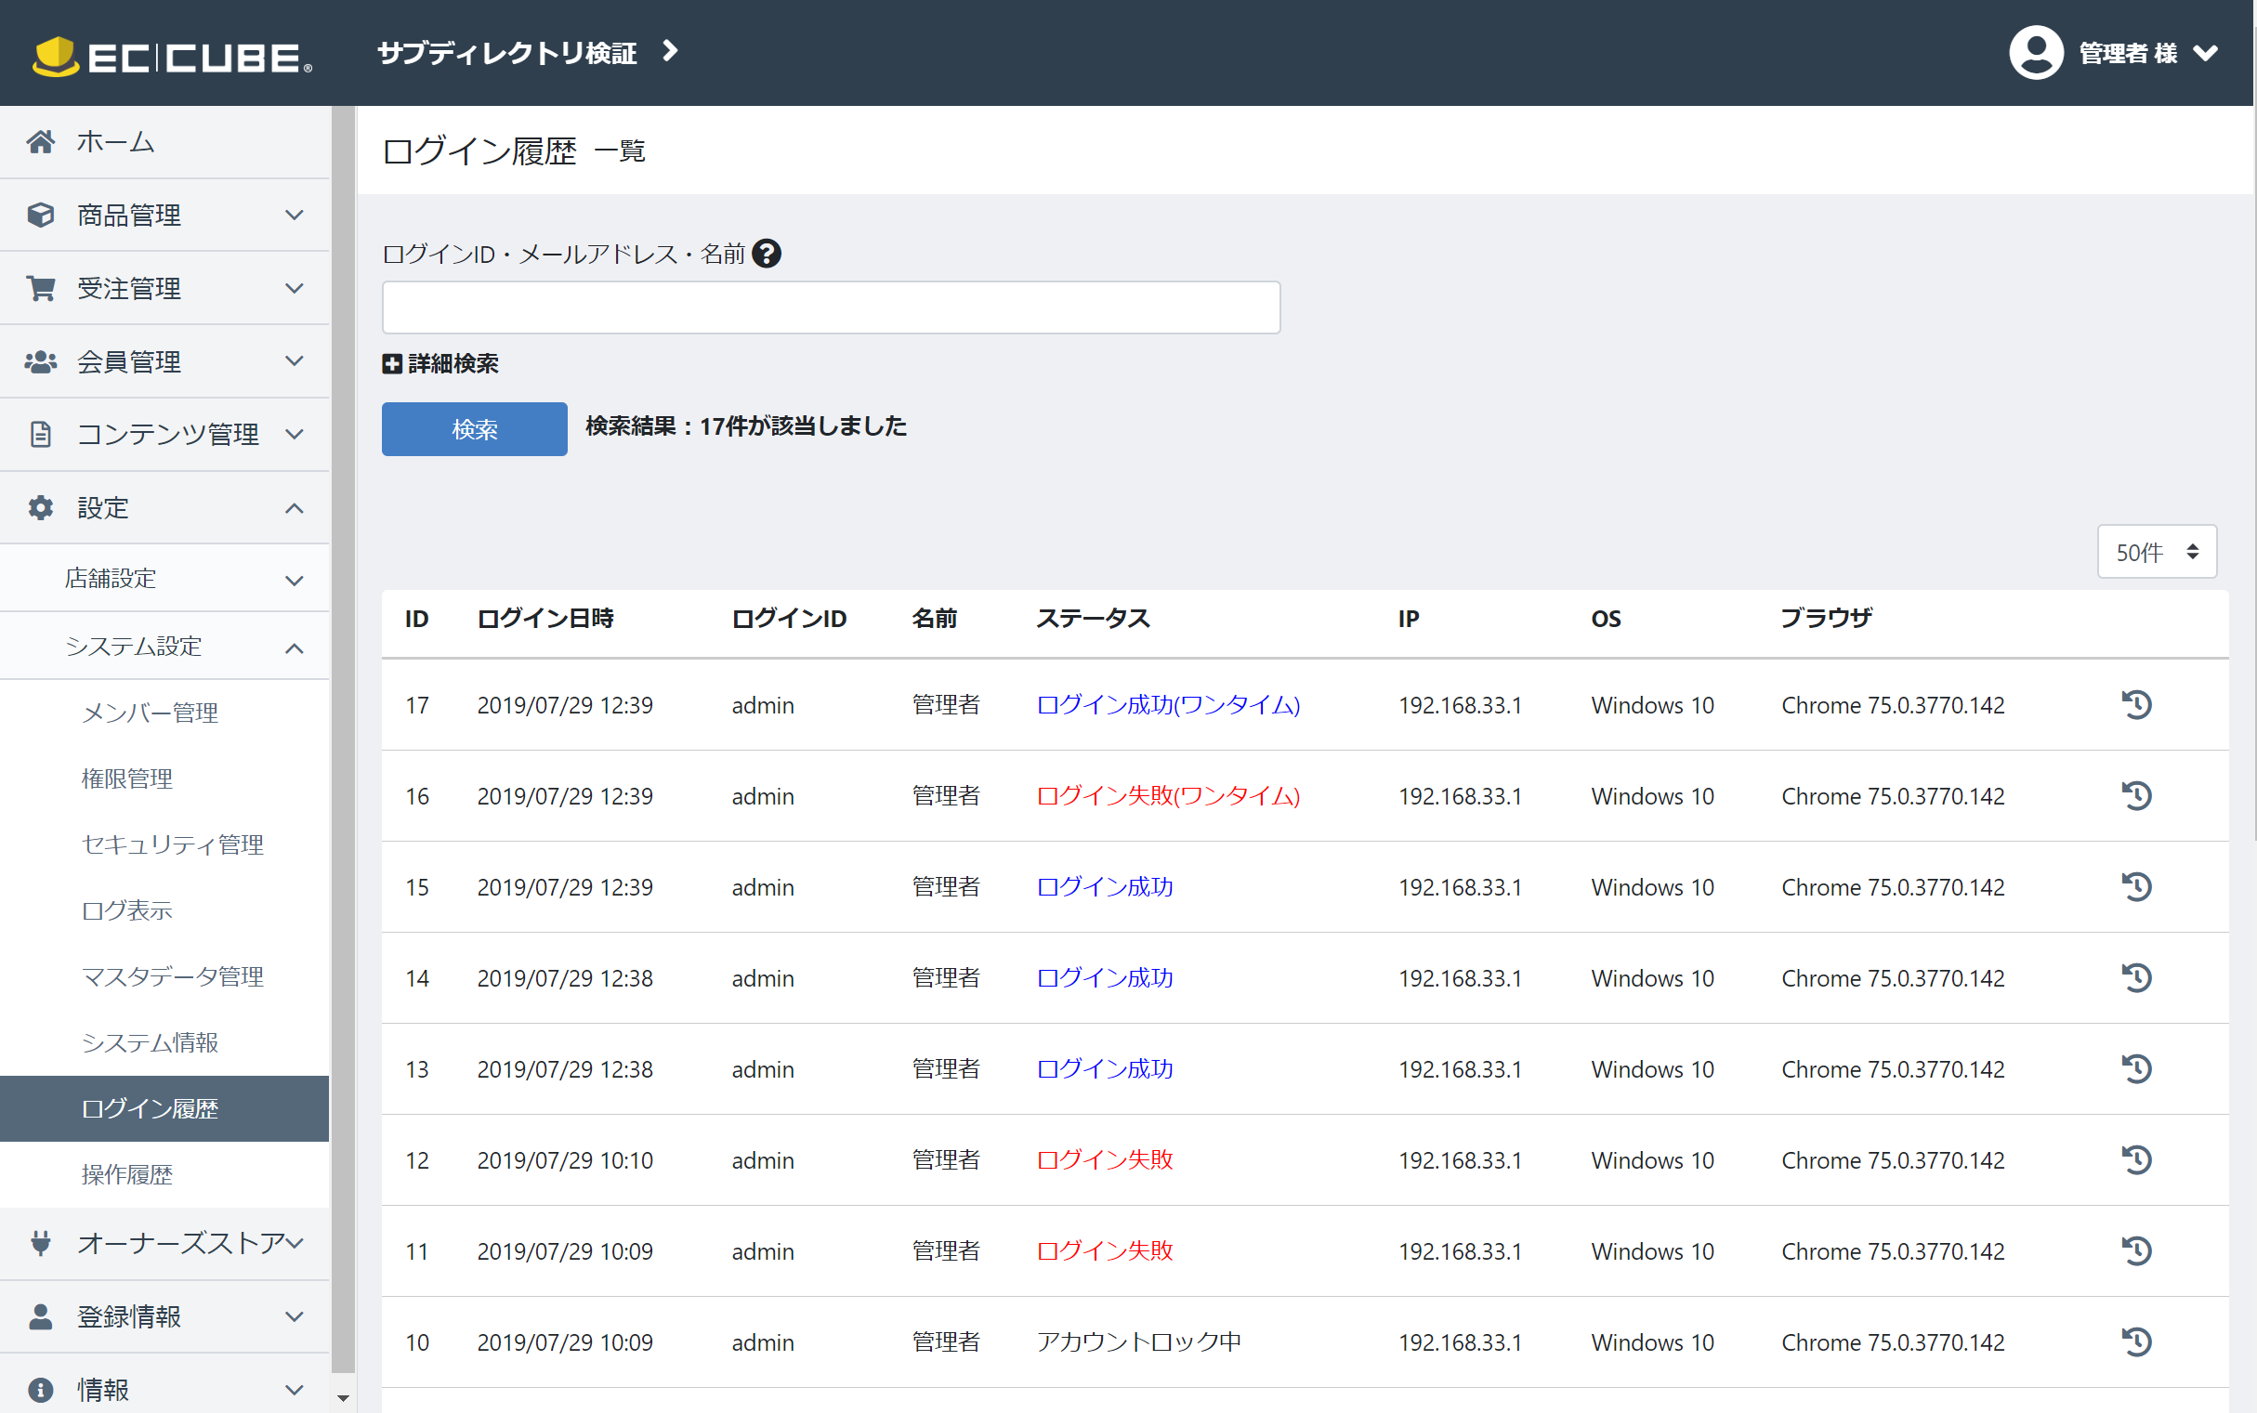
Task: Expand the 登録情報 menu chevron
Action: [295, 1315]
